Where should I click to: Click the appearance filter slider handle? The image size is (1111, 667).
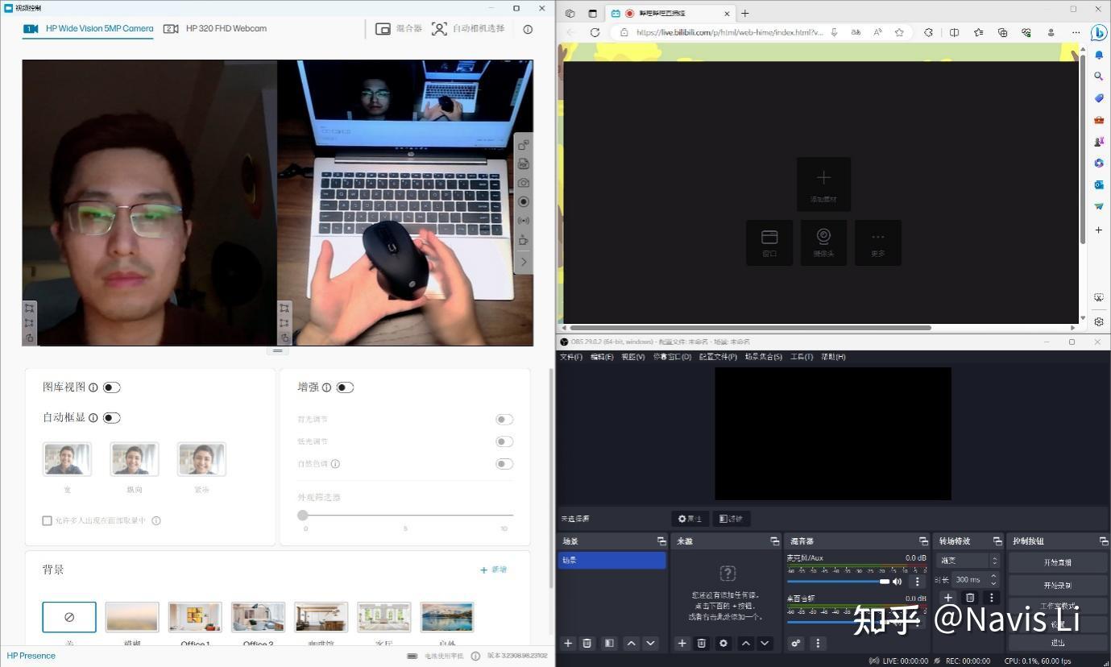(x=303, y=515)
